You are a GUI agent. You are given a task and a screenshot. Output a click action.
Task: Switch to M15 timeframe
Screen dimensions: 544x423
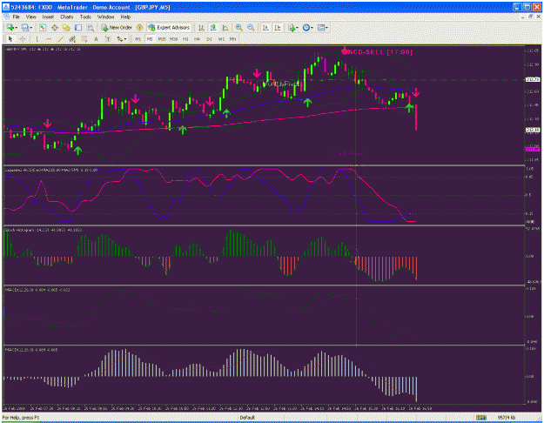point(162,39)
